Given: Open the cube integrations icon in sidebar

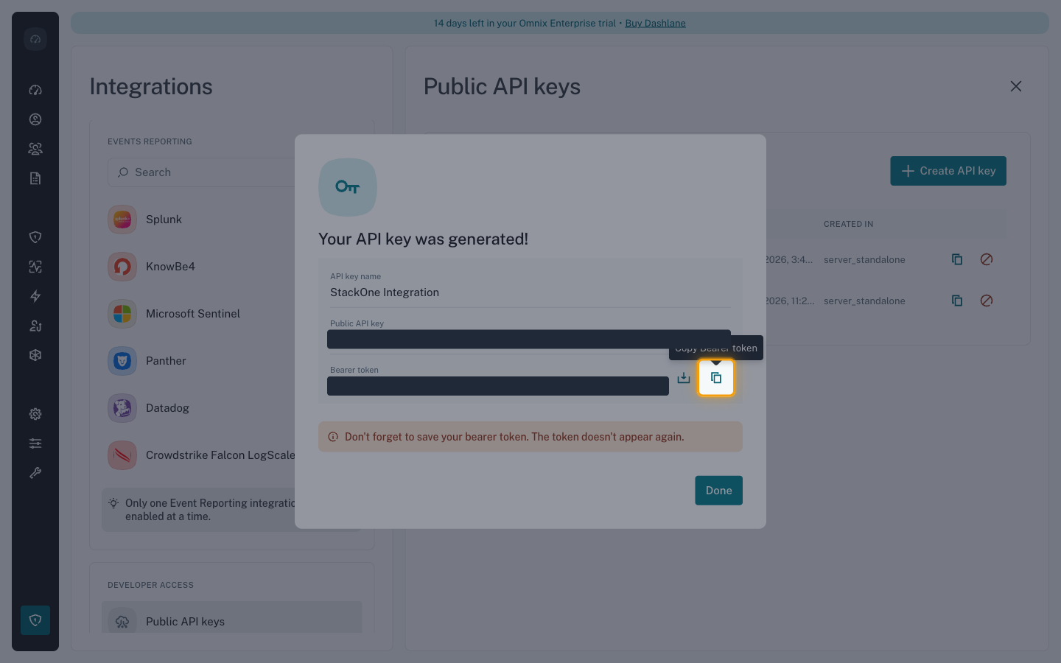Looking at the screenshot, I should (35, 355).
